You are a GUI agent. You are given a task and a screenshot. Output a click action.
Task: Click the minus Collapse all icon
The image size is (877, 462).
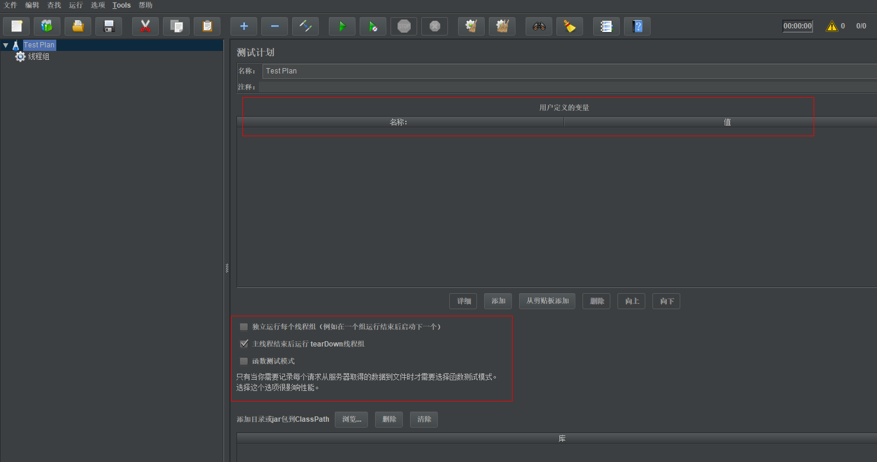pos(274,26)
